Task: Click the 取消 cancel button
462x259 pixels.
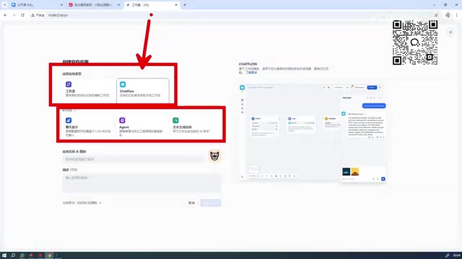Action: pos(191,203)
